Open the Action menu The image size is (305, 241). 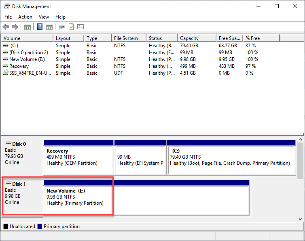[x=25, y=17]
